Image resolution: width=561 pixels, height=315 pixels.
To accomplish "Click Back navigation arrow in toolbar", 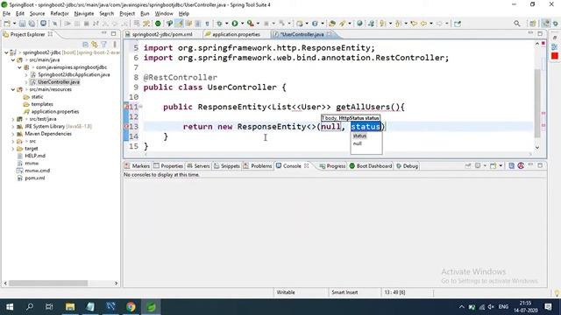I will coord(423,24).
